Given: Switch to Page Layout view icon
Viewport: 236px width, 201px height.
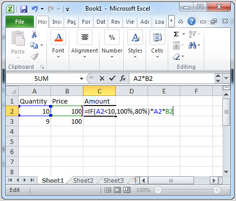Looking at the screenshot, I should click(117, 190).
